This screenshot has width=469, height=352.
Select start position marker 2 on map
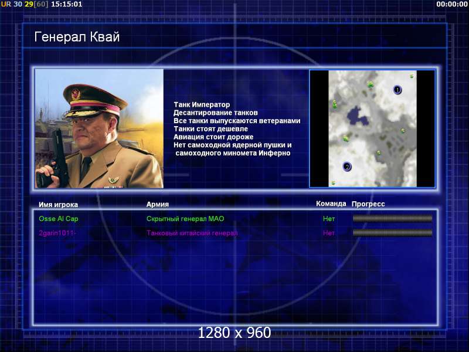[x=347, y=167]
